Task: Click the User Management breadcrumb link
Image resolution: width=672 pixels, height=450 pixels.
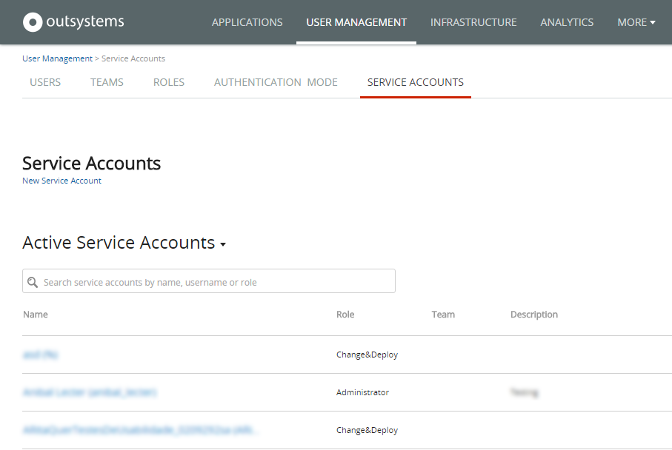Action: [57, 58]
